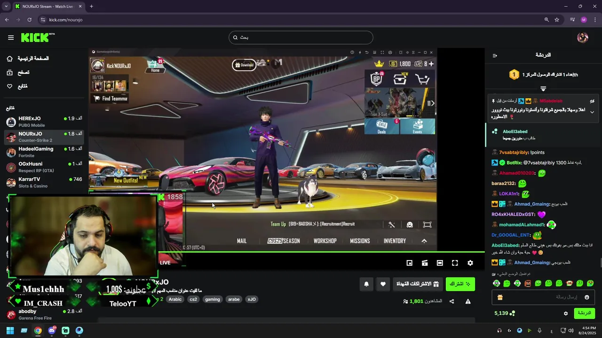The image size is (602, 338).
Task: Collapse the chat panel icon
Action: tap(495, 55)
